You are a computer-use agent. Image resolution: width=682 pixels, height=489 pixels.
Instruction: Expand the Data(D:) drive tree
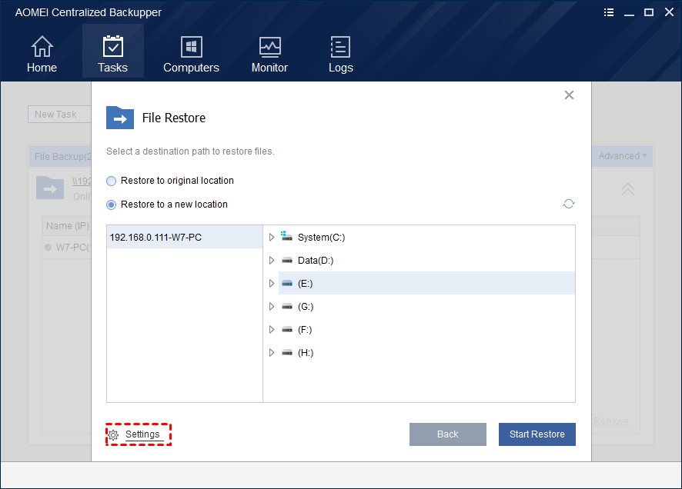pyautogui.click(x=272, y=260)
